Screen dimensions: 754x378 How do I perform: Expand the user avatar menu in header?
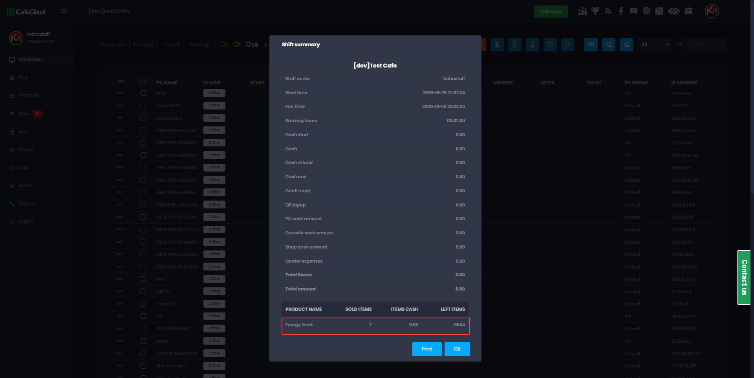click(x=715, y=11)
